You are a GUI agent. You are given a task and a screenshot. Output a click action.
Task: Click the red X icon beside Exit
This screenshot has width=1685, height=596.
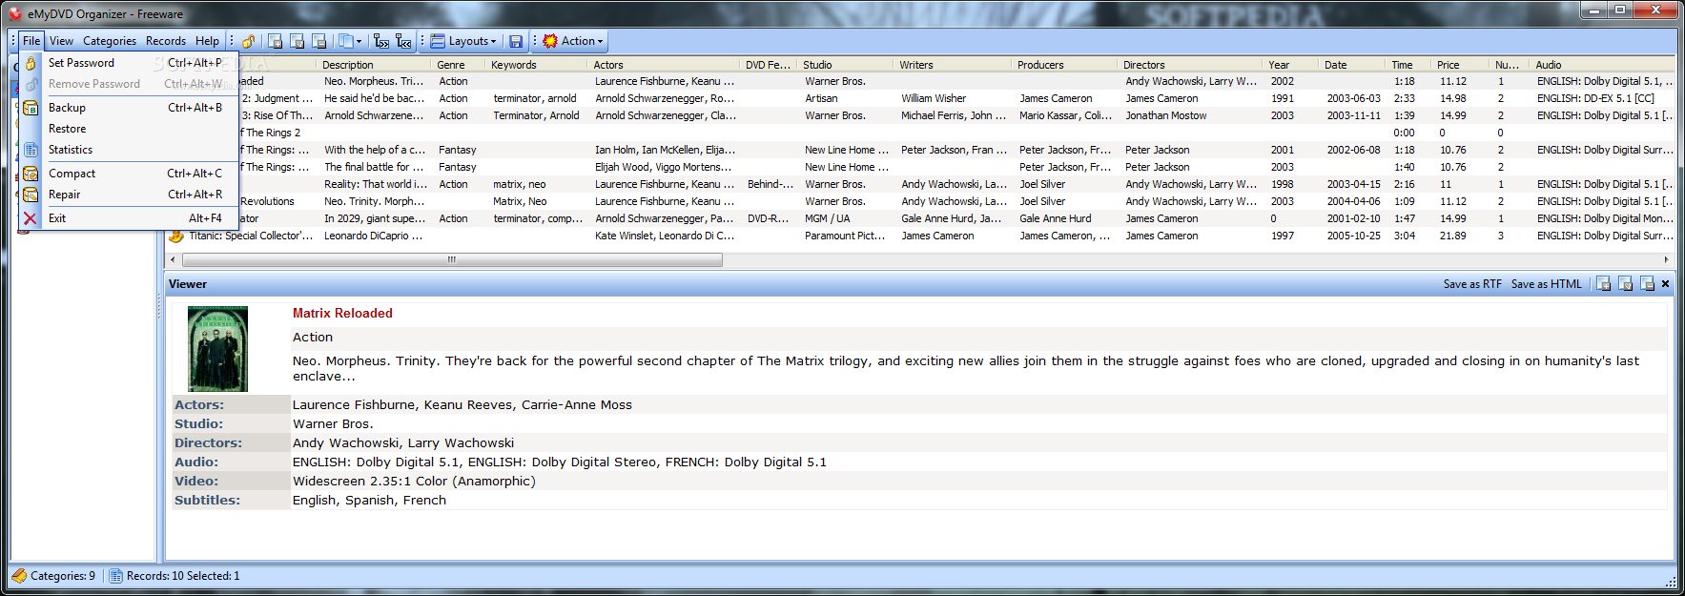coord(31,218)
